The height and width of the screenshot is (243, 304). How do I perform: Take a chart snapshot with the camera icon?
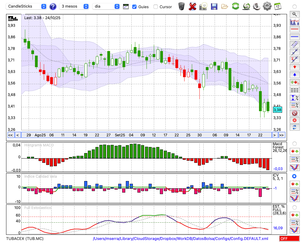(203, 6)
